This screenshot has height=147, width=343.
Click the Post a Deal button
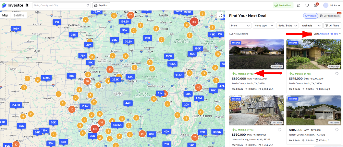click(x=283, y=5)
